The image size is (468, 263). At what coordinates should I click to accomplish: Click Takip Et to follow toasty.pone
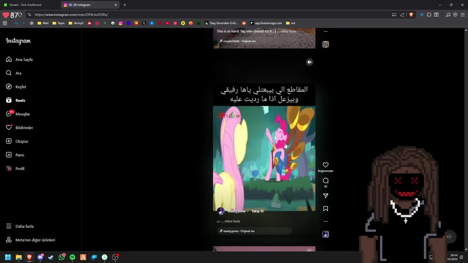pyautogui.click(x=257, y=211)
